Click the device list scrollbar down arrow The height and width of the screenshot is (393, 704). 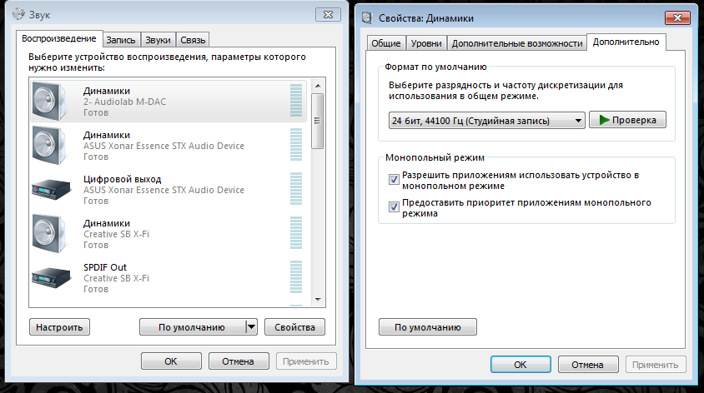[x=317, y=301]
